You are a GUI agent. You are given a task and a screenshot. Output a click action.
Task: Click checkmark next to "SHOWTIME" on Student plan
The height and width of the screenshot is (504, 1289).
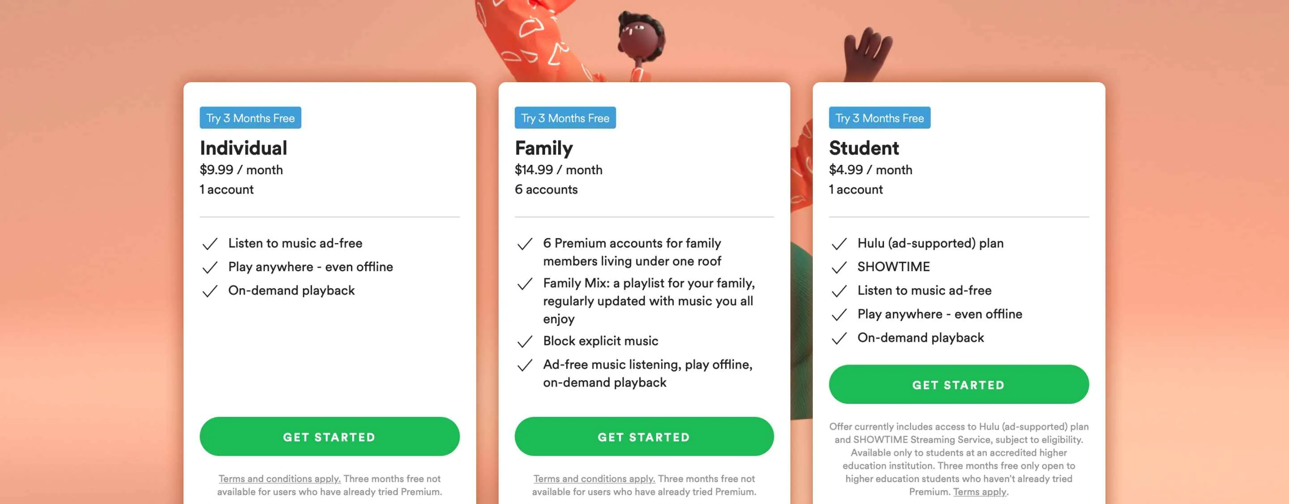click(838, 267)
